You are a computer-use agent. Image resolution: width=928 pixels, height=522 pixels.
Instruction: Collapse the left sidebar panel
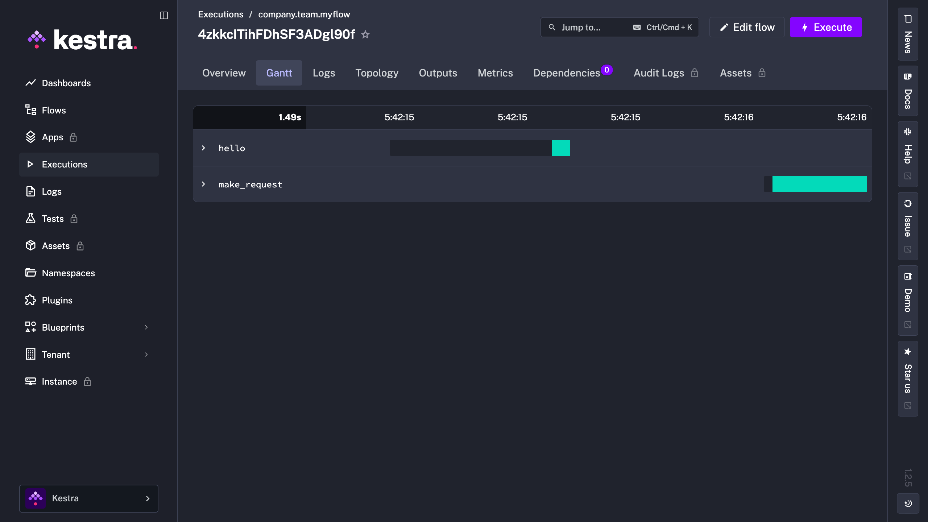click(x=164, y=15)
